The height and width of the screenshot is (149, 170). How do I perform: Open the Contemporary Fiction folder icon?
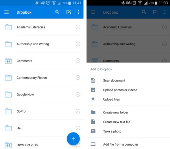tap(8, 78)
